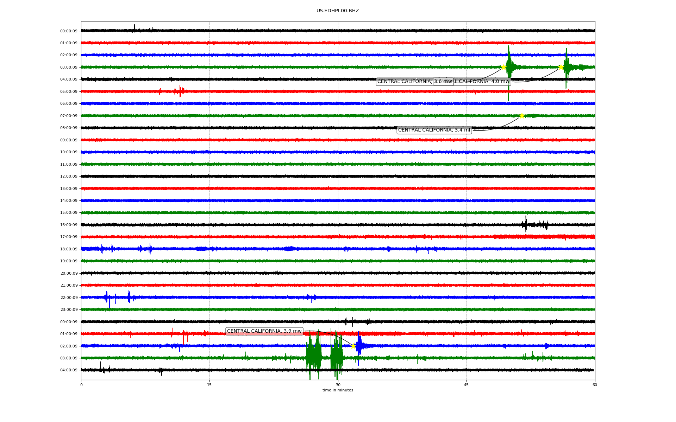Image resolution: width=676 pixels, height=422 pixels.
Task: Click the 19:00:09 time label
Action: 69,261
